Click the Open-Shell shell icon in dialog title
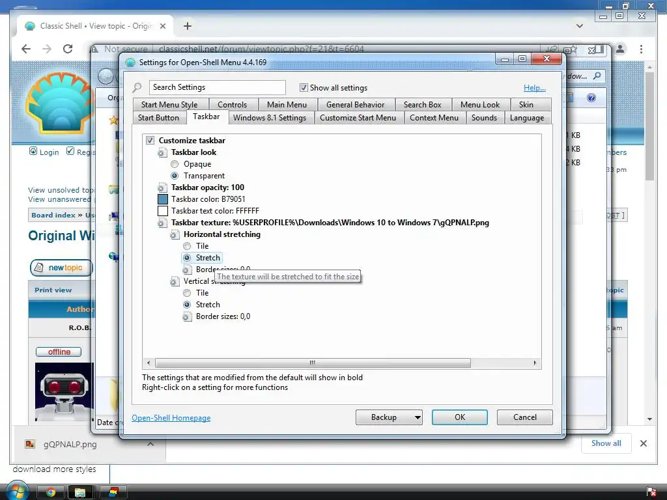 pyautogui.click(x=130, y=62)
